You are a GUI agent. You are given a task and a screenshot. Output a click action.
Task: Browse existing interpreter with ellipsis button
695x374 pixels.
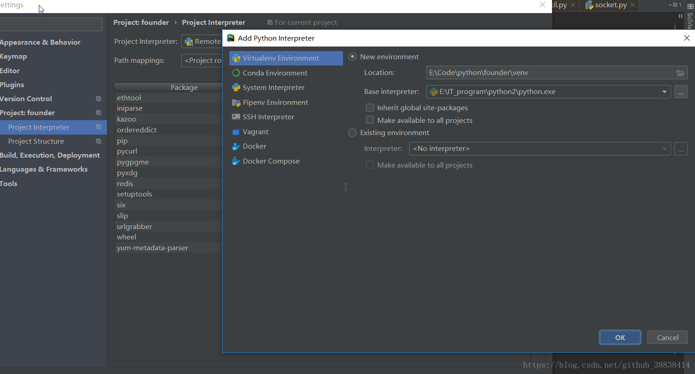point(681,149)
